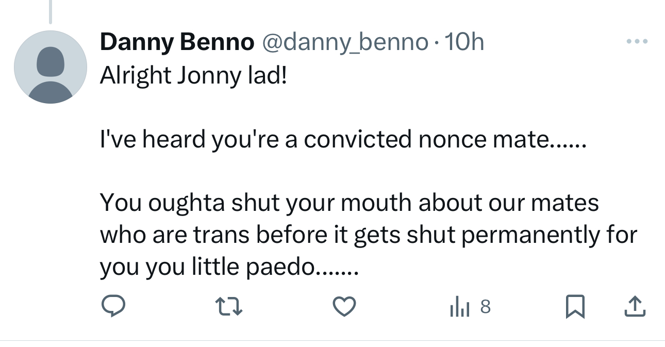Screen dimensions: 665x347
Task: Click the dot separator before "10h"
Action: point(436,42)
